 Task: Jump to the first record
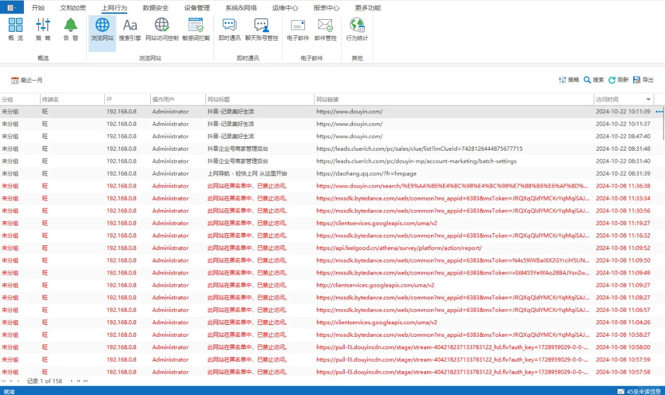[4, 381]
